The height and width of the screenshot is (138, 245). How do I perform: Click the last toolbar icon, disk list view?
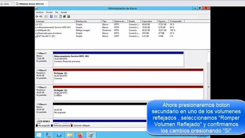(x=69, y=16)
